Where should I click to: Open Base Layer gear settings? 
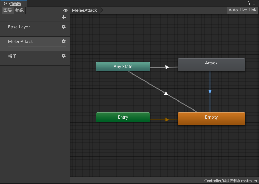tap(64, 27)
